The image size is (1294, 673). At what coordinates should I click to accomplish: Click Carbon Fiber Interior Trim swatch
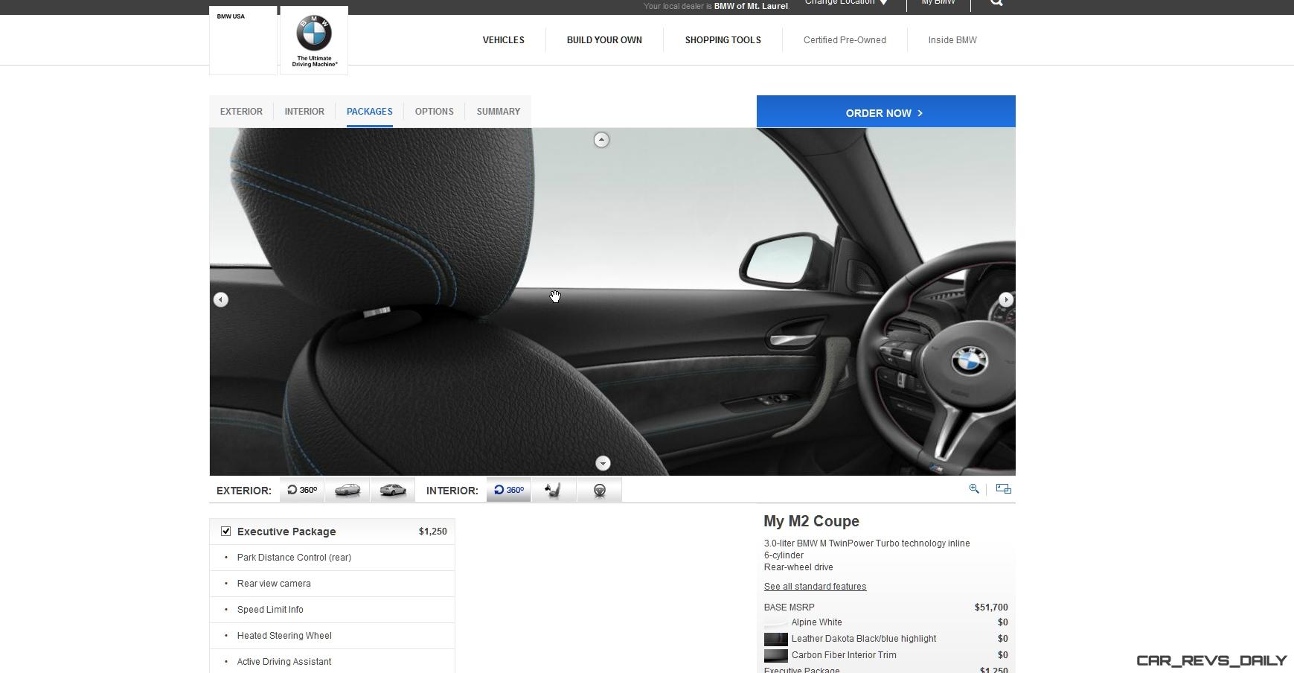[x=775, y=655]
